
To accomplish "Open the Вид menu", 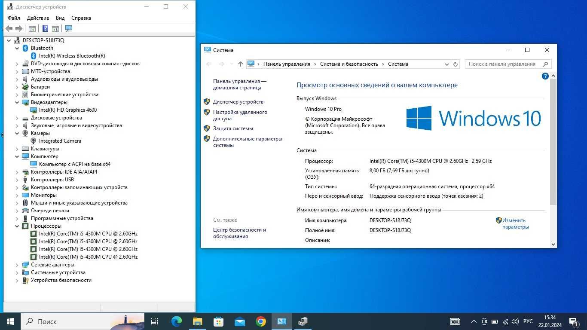I will coord(60,18).
